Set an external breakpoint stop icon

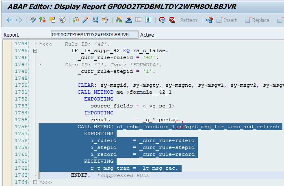point(171,20)
